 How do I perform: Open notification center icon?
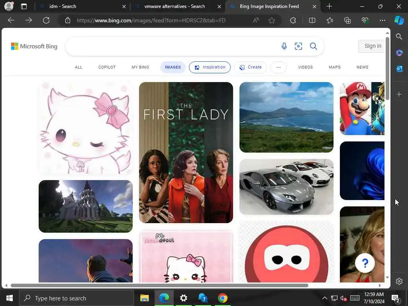point(395,298)
